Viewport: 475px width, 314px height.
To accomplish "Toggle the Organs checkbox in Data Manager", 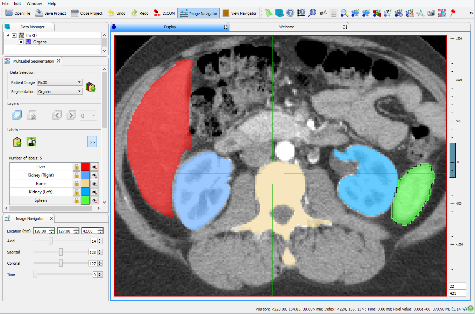I will coord(21,42).
